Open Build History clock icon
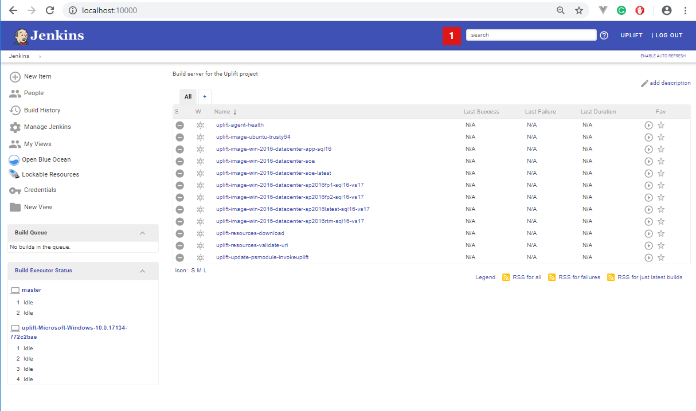 (15, 110)
